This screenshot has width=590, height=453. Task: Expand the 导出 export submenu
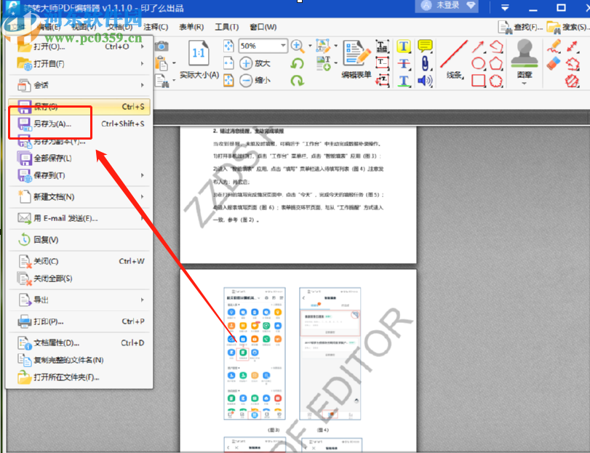pyautogui.click(x=142, y=300)
